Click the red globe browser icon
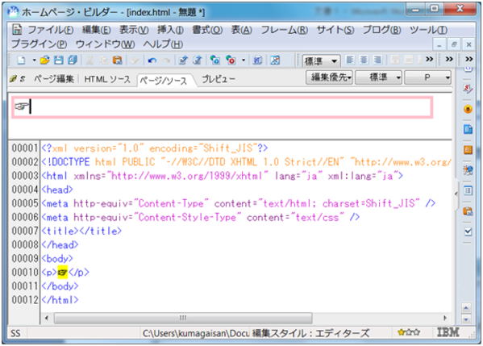This screenshot has width=483, height=346. [x=231, y=60]
